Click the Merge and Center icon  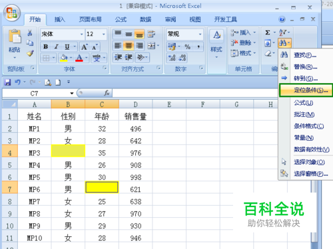point(151,46)
